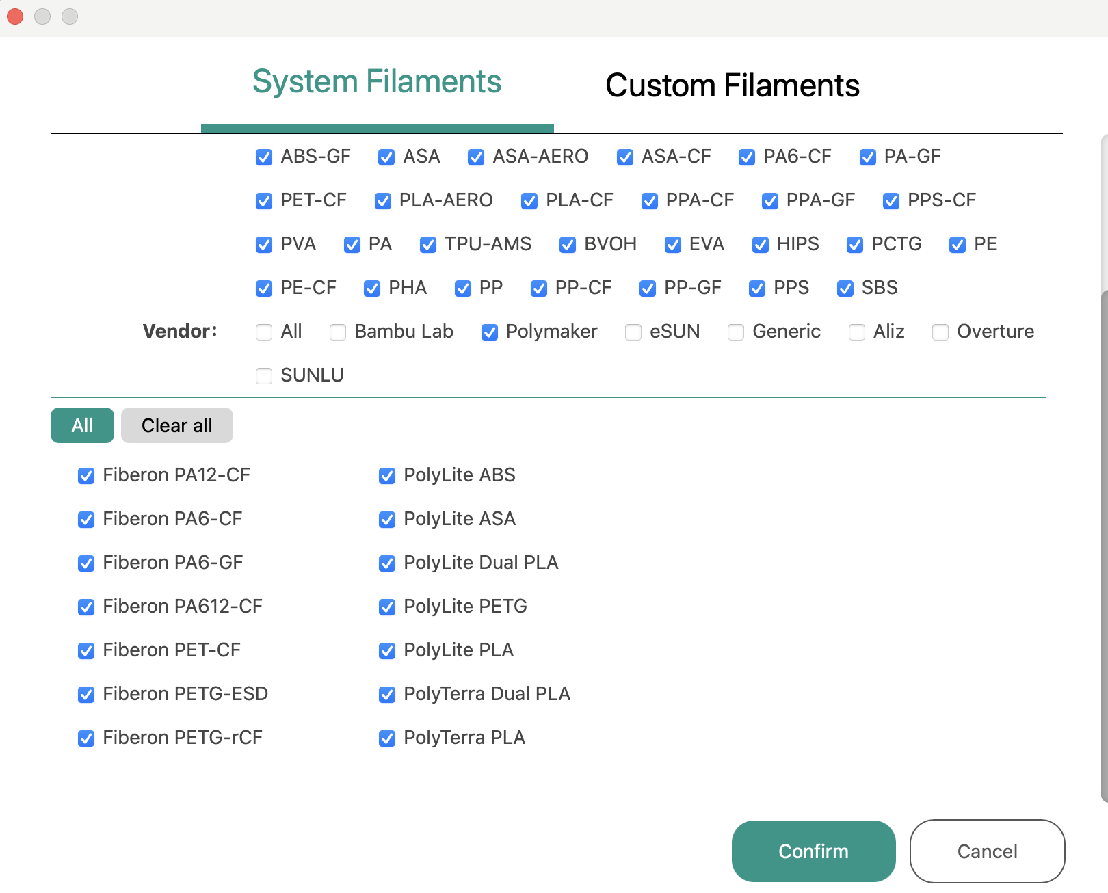Toggle PPA-CF checkbox
Screen dimensions: 1108x893
650,201
